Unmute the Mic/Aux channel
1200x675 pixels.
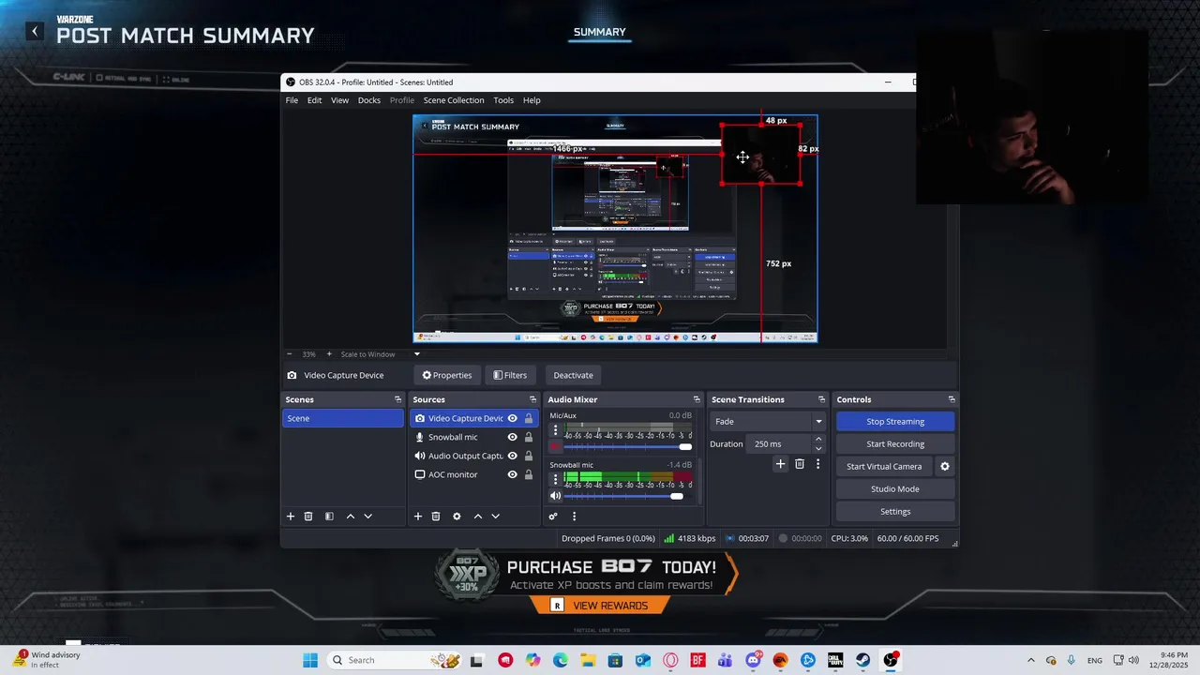(x=555, y=447)
